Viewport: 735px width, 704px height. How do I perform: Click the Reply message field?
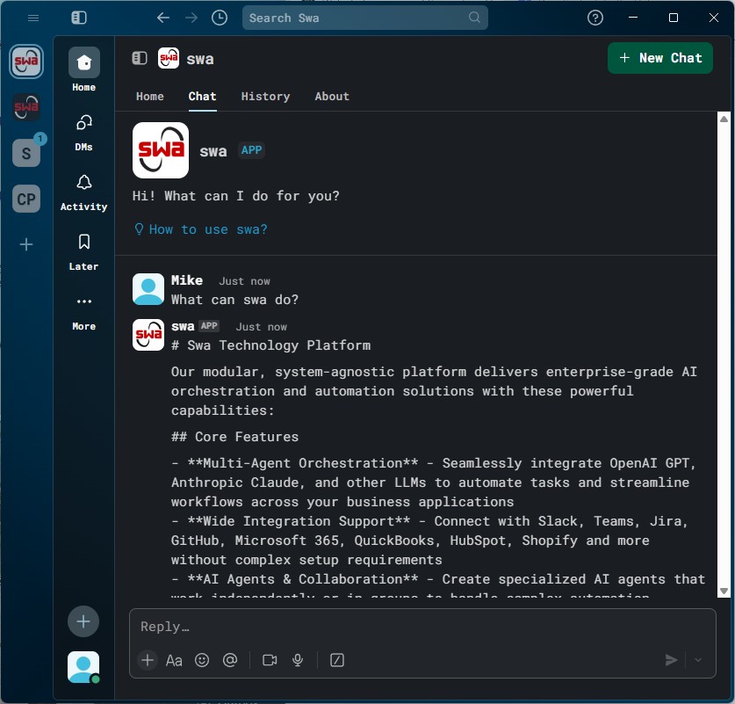[422, 627]
